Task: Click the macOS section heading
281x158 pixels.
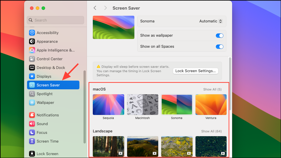Action: (x=99, y=89)
